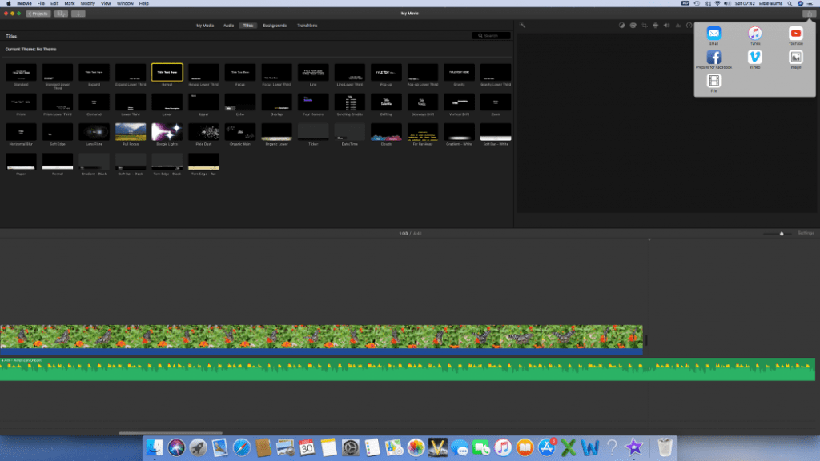820x461 pixels.
Task: Open the speed adjustment tool
Action: pos(689,25)
